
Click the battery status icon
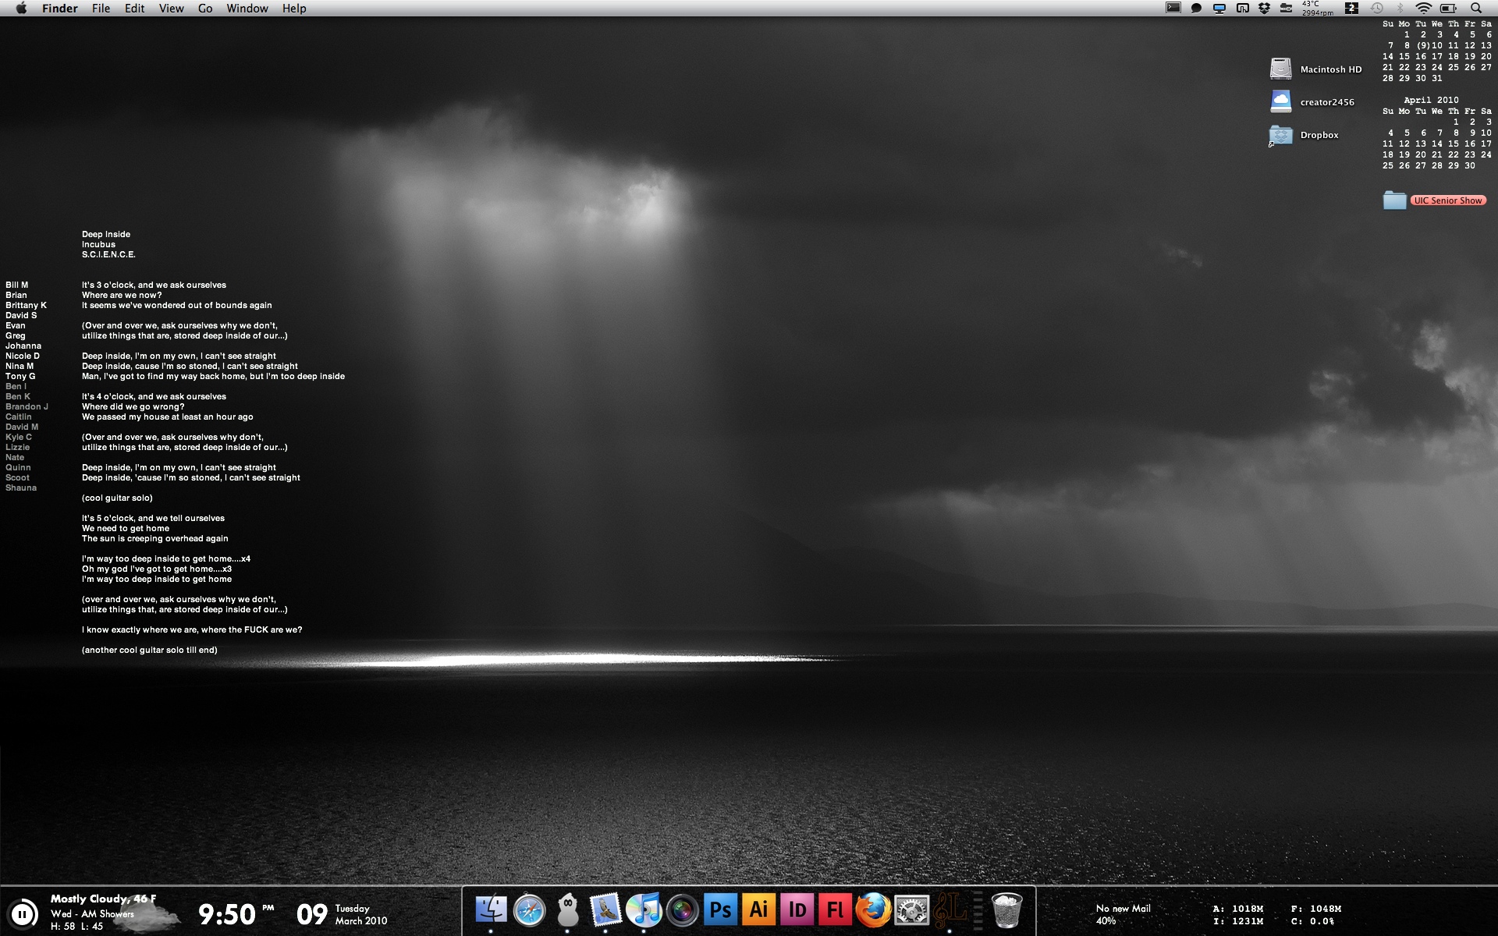point(1449,8)
